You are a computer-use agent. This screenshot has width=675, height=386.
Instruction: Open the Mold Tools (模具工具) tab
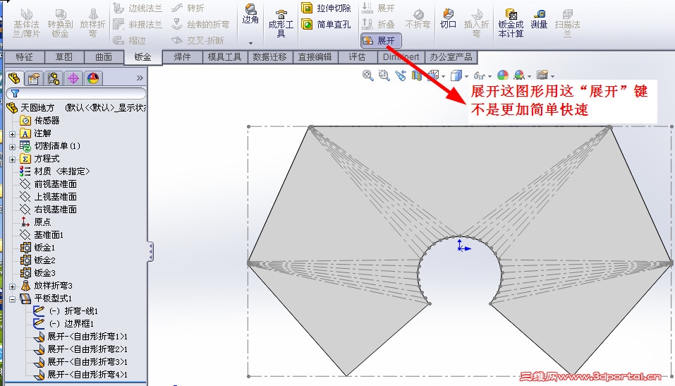[225, 57]
